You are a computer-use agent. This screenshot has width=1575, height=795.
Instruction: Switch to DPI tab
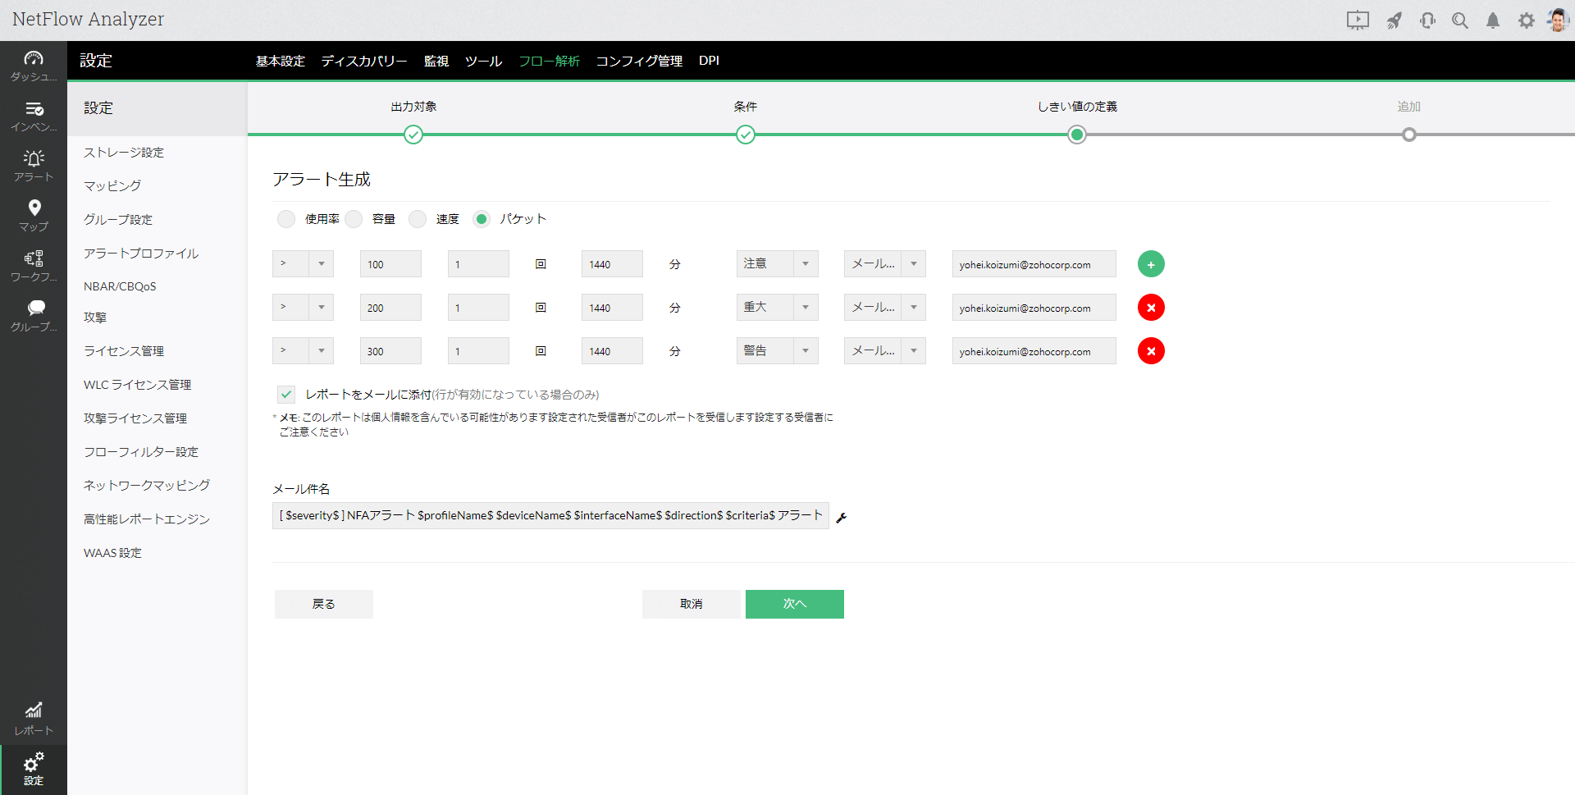(x=709, y=61)
